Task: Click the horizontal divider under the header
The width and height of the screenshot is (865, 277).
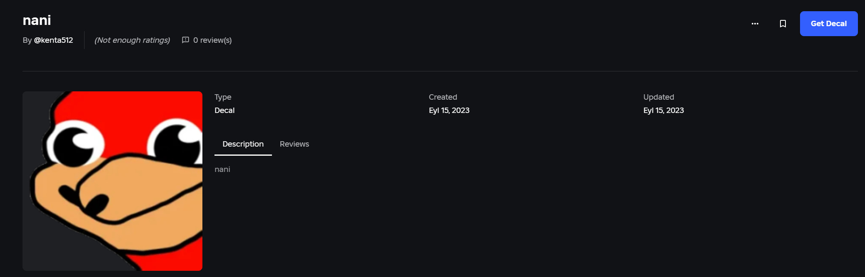Action: coord(440,71)
